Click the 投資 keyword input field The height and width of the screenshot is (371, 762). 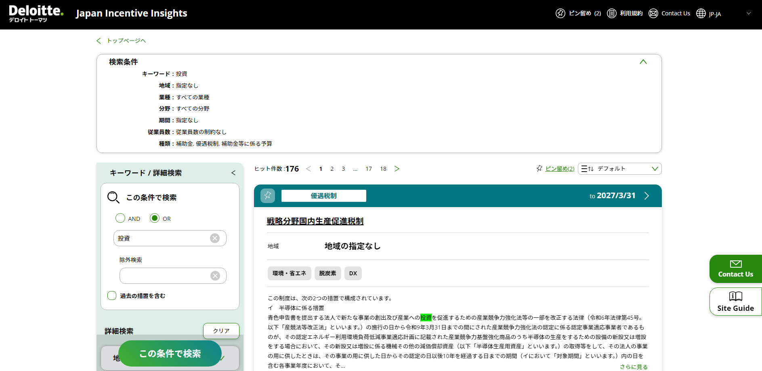point(170,238)
